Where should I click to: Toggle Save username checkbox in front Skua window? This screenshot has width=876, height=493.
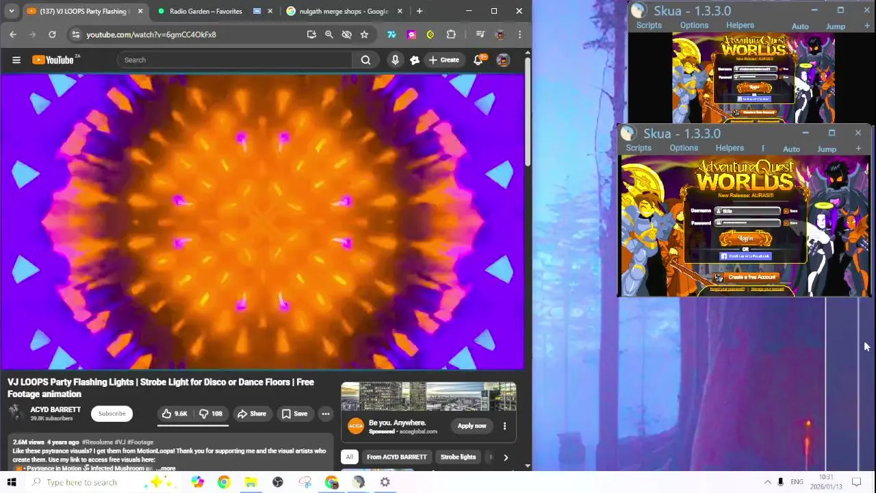click(x=786, y=211)
